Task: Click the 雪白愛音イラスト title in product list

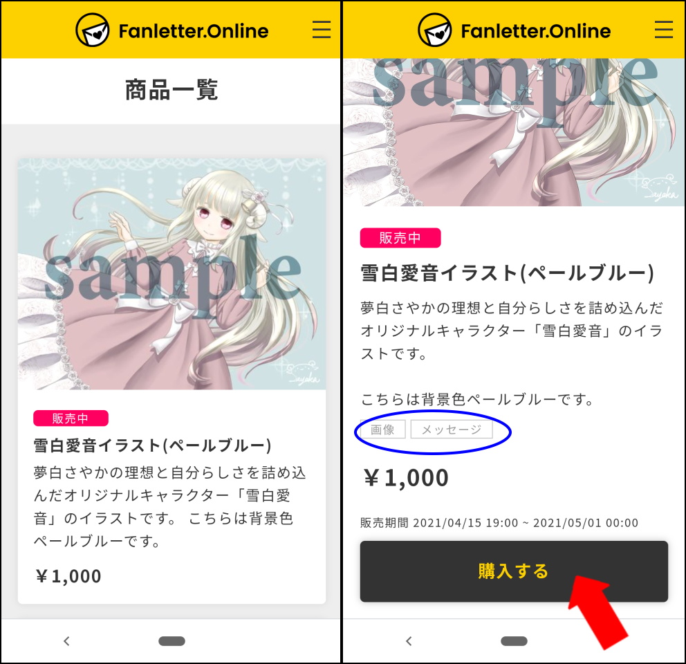Action: [153, 445]
